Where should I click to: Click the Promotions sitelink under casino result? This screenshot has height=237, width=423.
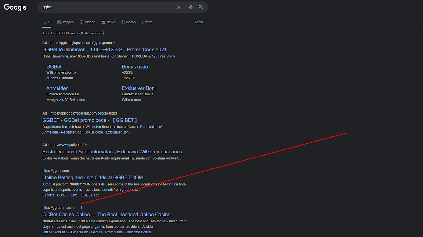point(114,232)
